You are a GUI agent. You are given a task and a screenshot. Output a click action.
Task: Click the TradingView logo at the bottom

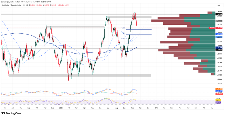coord(11,113)
